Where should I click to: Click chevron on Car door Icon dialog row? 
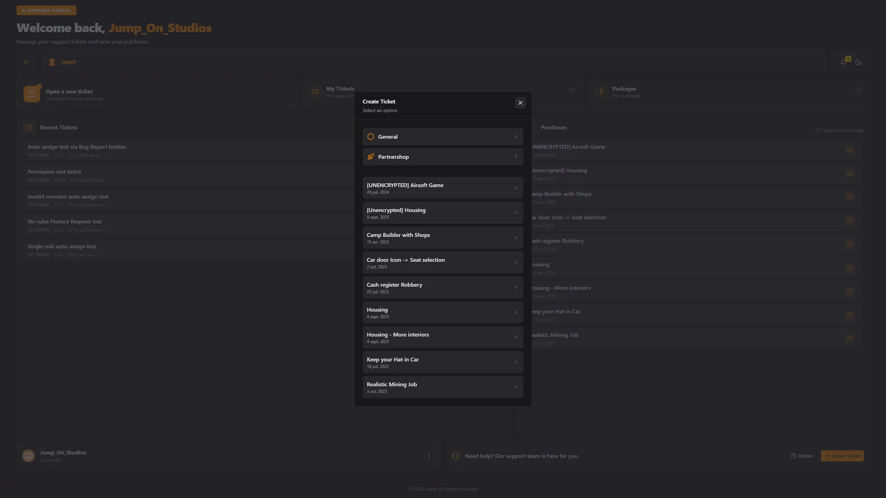(x=516, y=262)
